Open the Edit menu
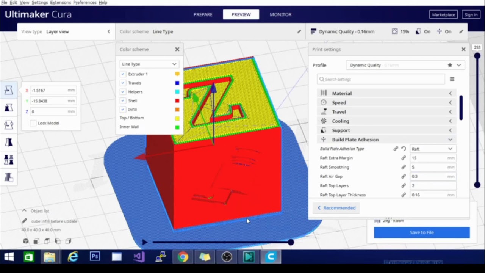Screen dimensions: 485x273 (x=13, y=3)
